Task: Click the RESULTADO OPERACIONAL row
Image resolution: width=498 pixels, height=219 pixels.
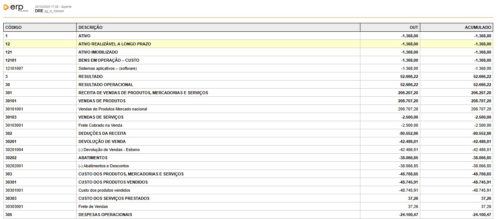Action: click(x=106, y=85)
